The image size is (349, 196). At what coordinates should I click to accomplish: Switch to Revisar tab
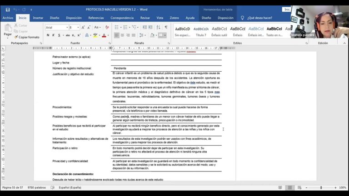click(x=145, y=18)
